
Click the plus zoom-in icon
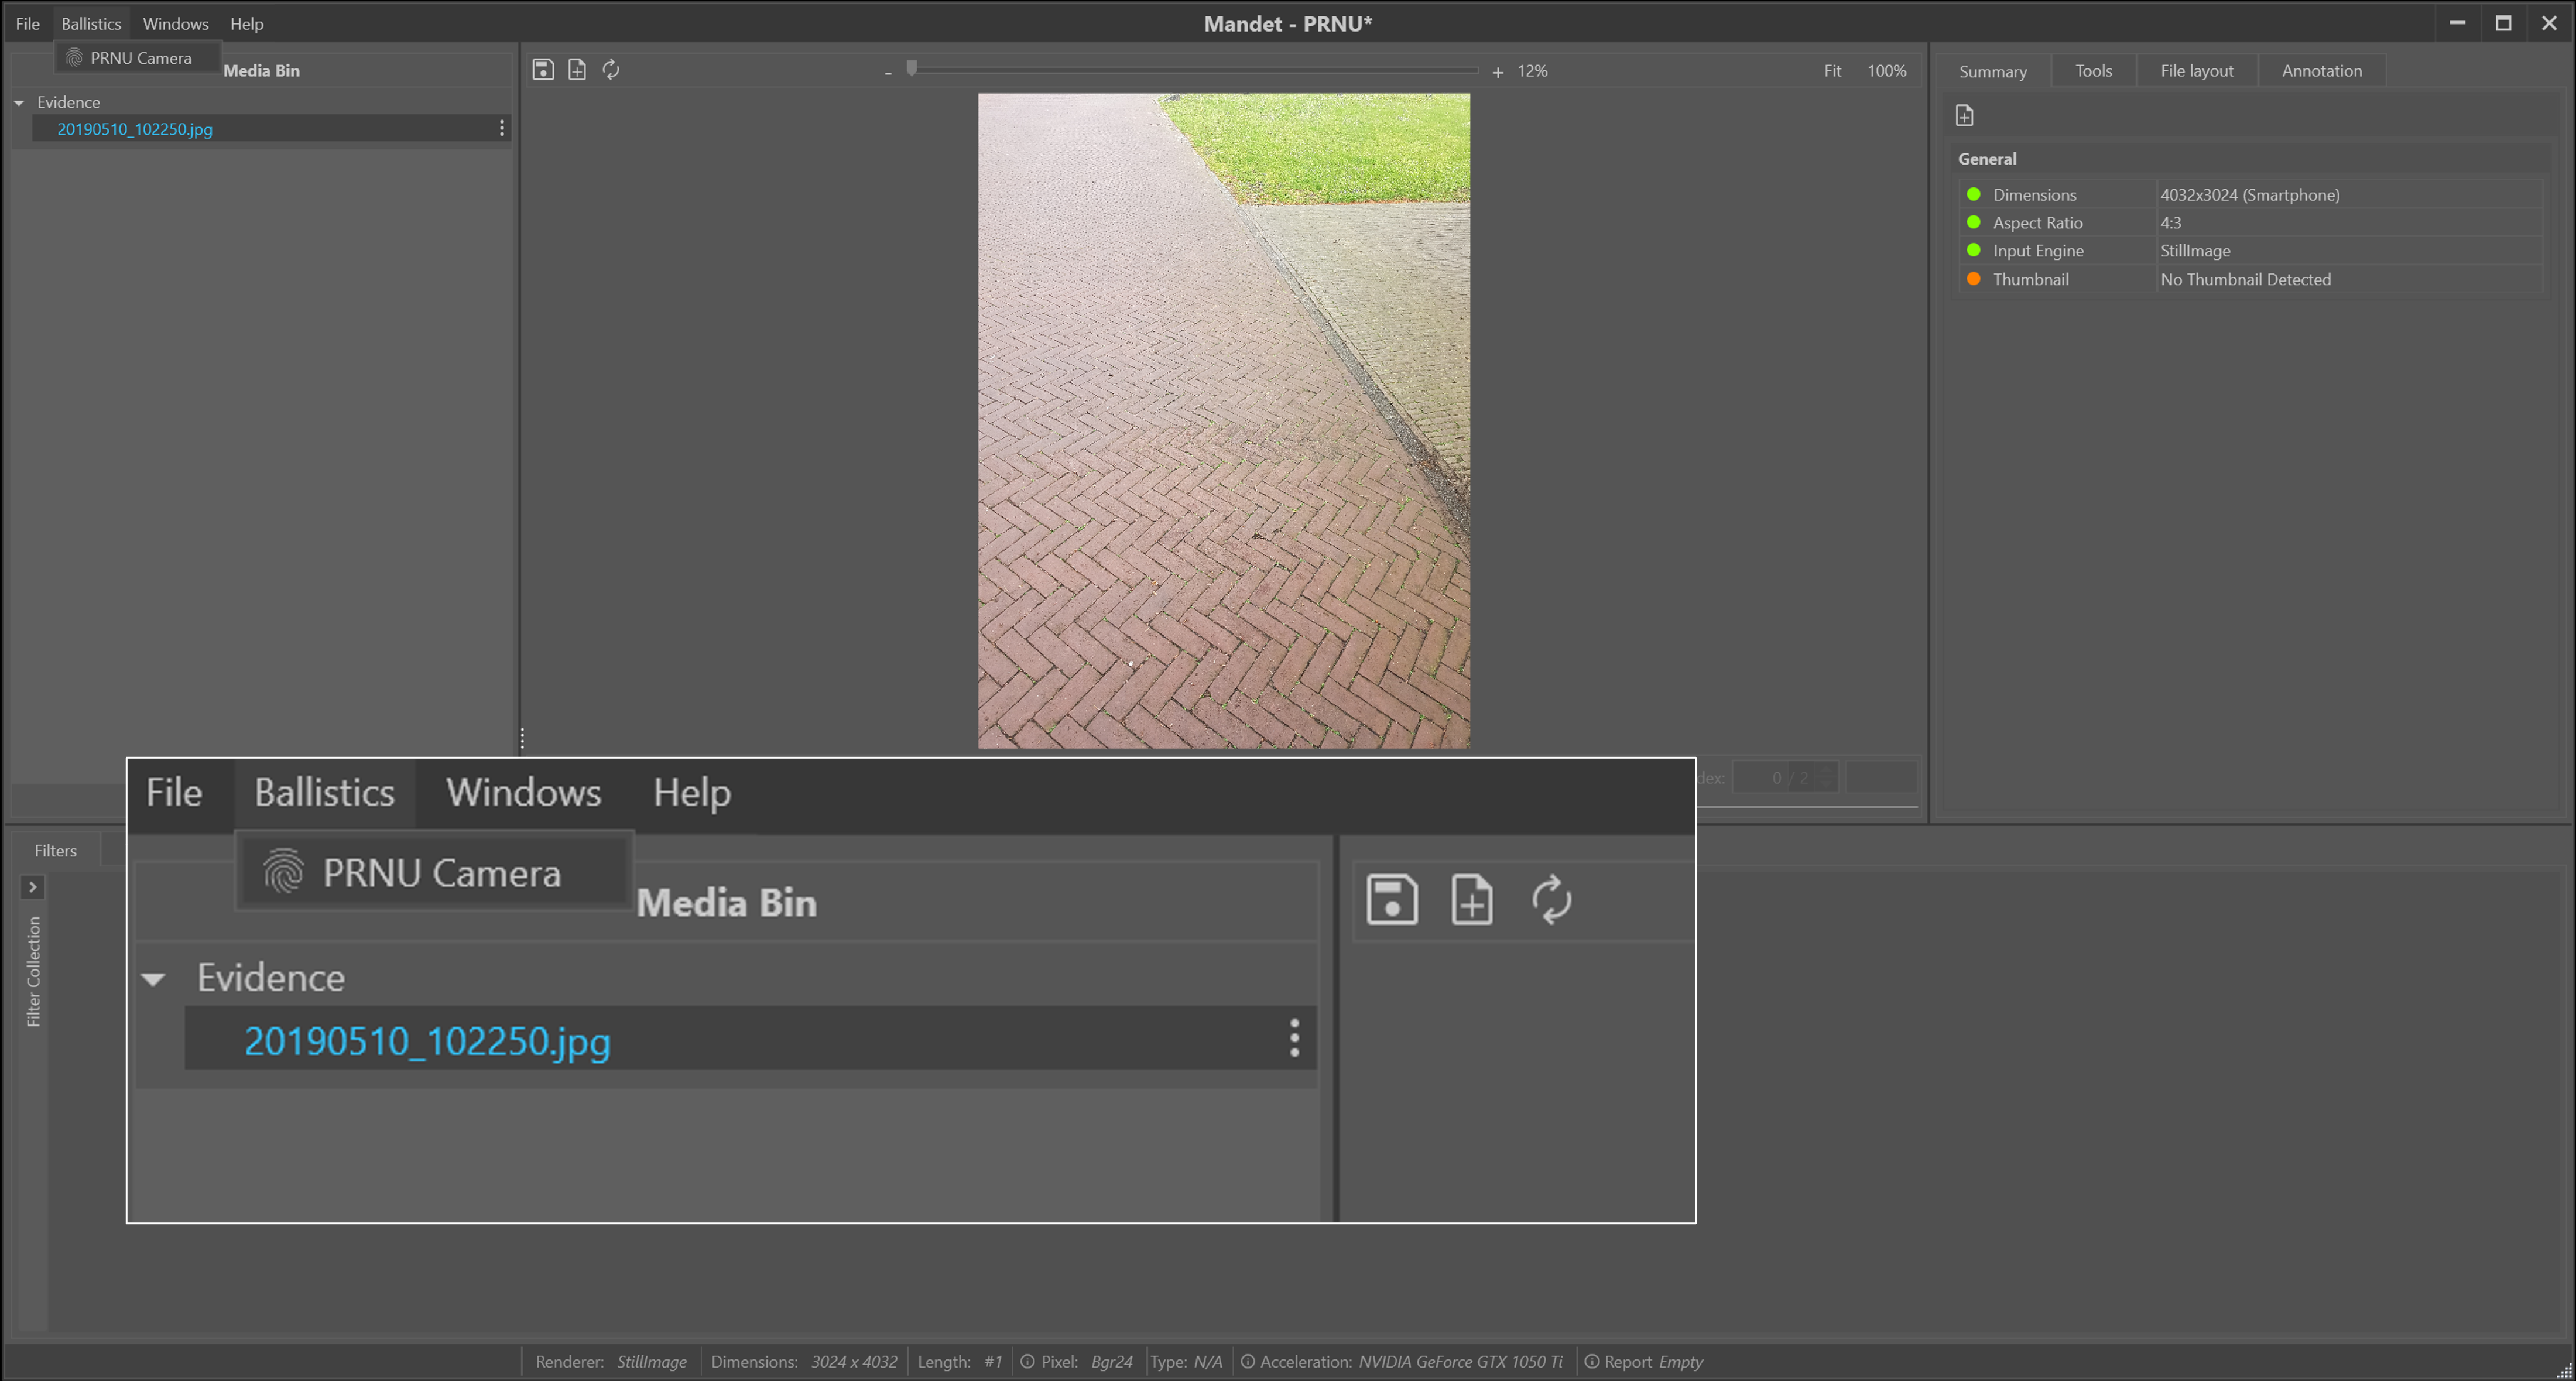[1498, 72]
